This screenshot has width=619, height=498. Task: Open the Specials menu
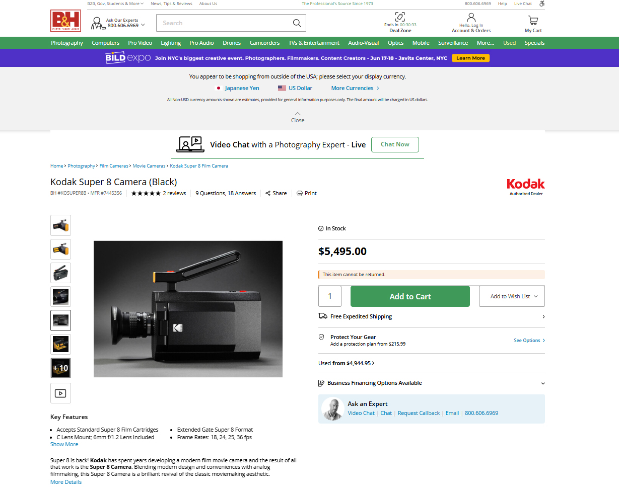534,43
